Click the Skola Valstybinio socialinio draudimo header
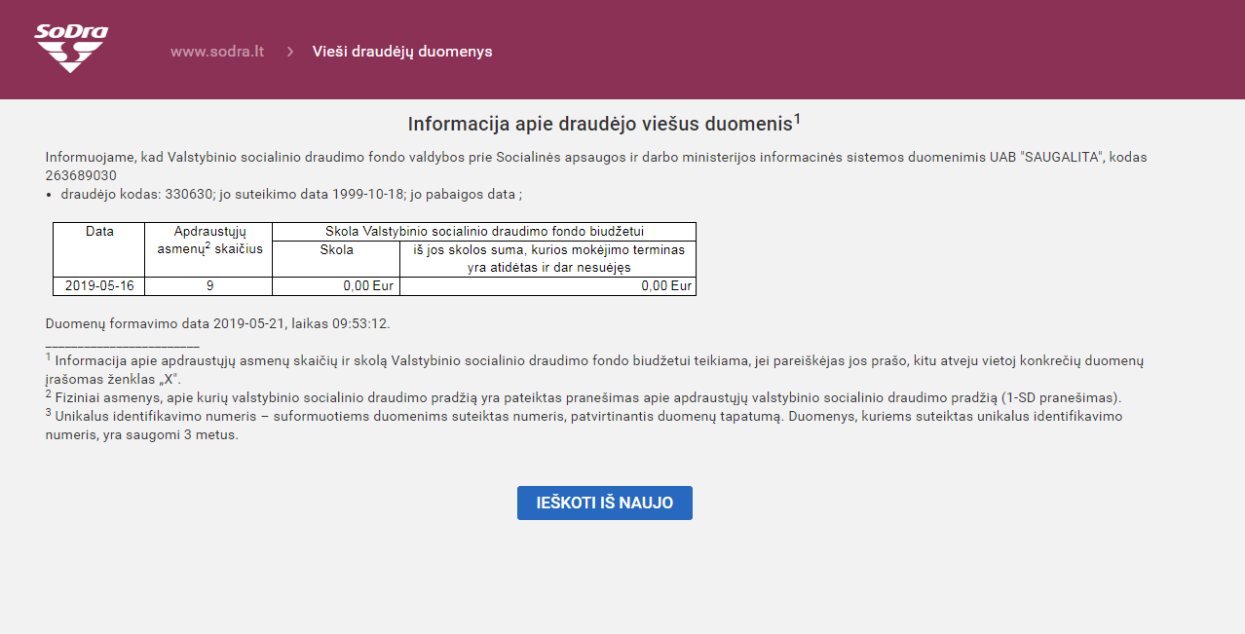1245x634 pixels. coord(484,232)
